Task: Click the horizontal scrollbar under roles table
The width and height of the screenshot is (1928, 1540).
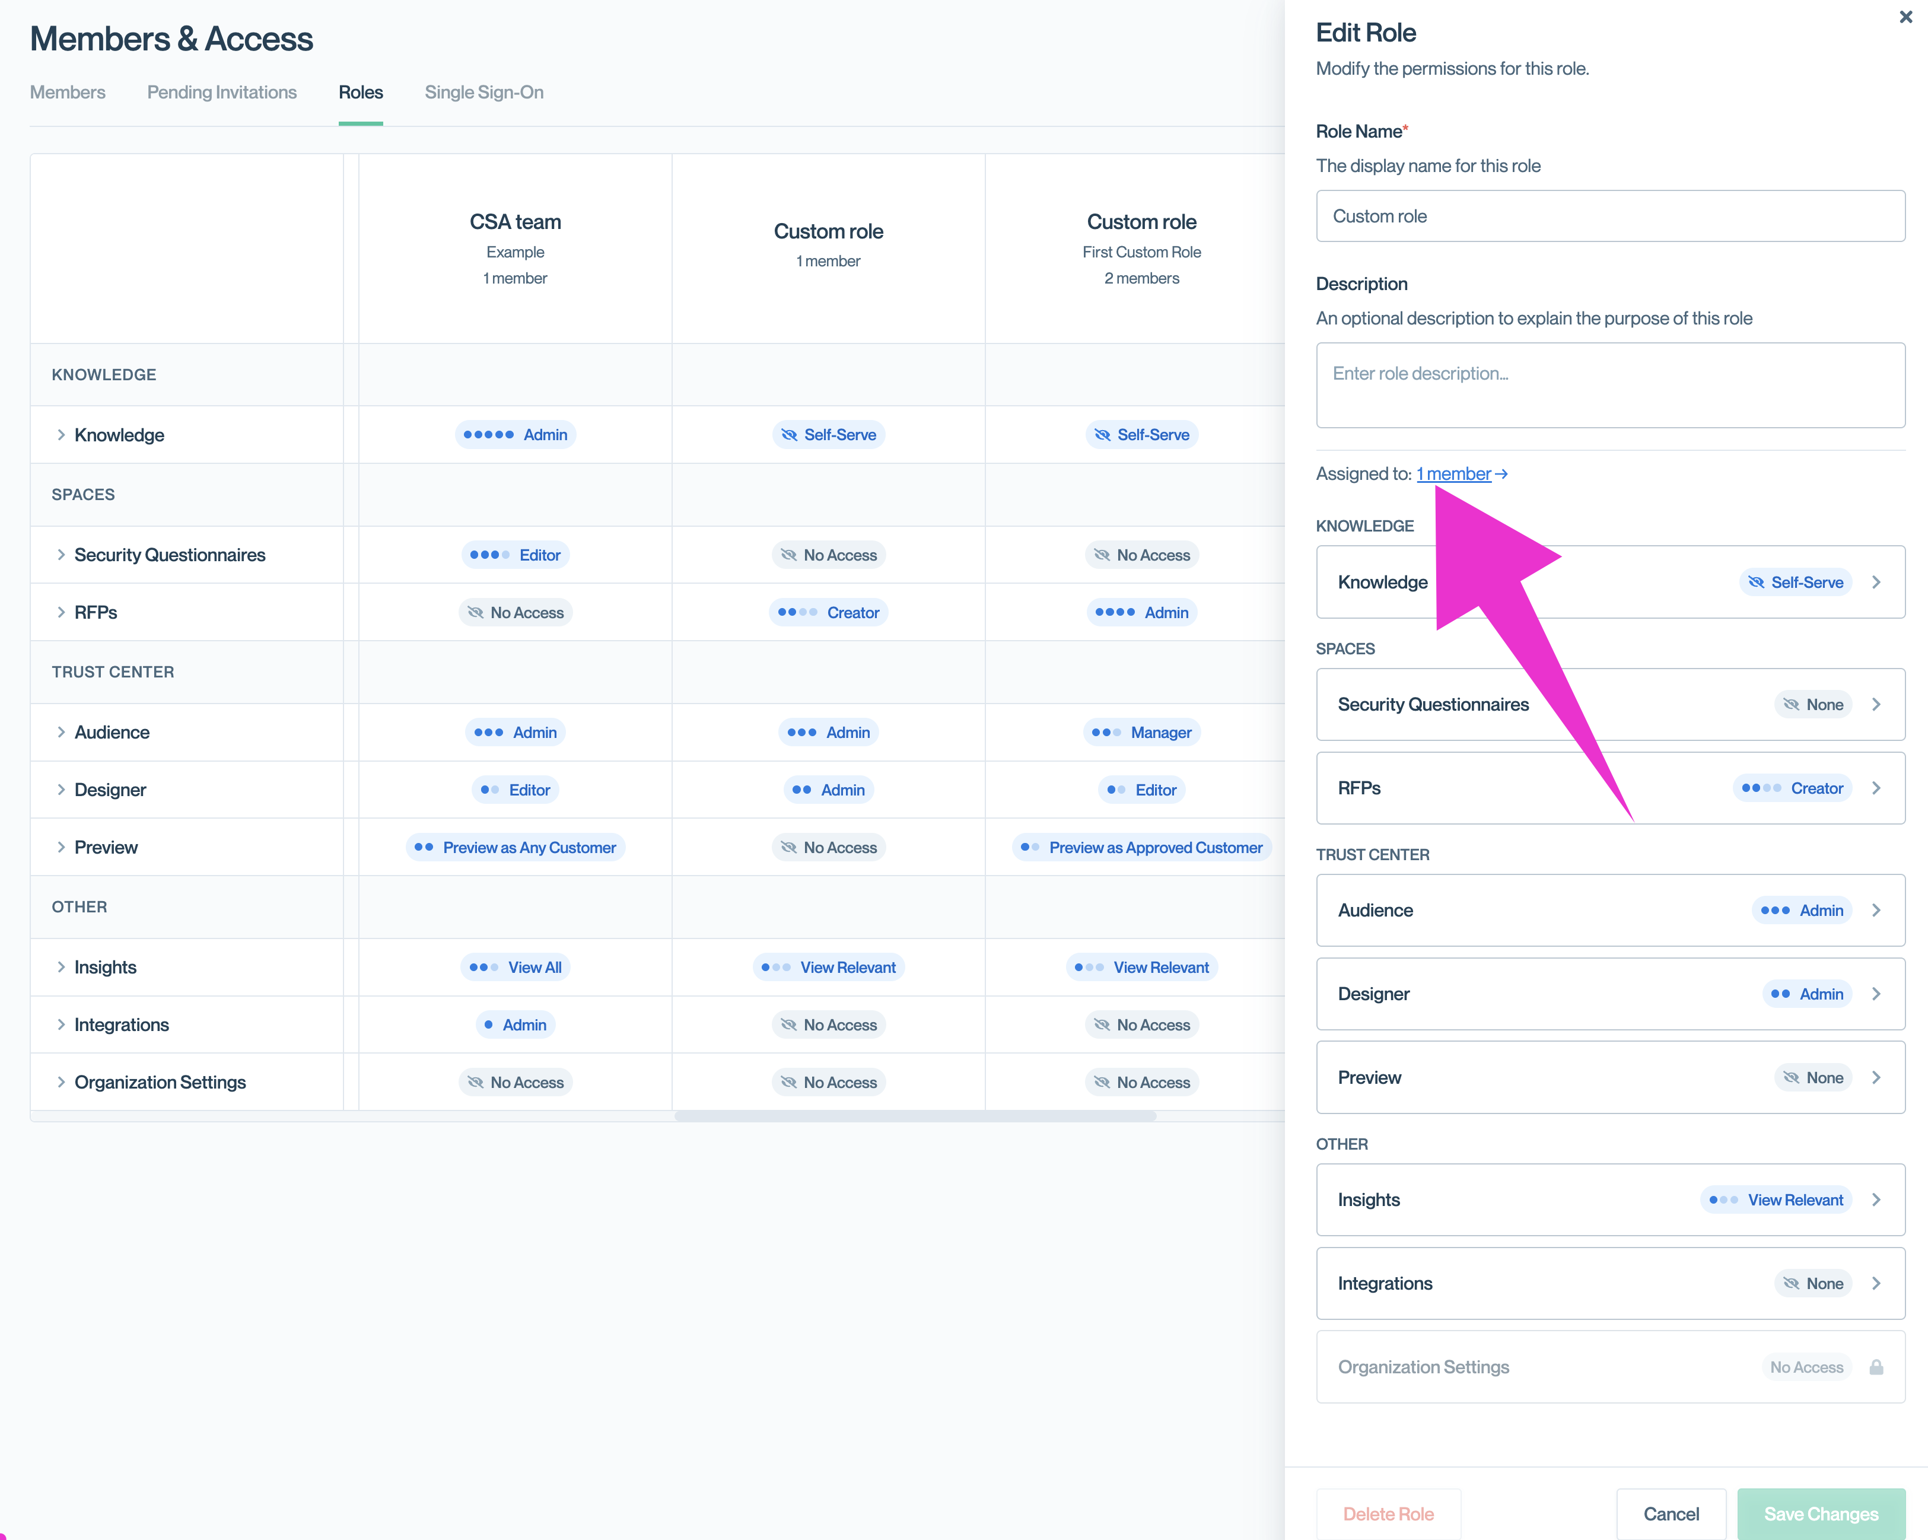Action: coord(915,1116)
